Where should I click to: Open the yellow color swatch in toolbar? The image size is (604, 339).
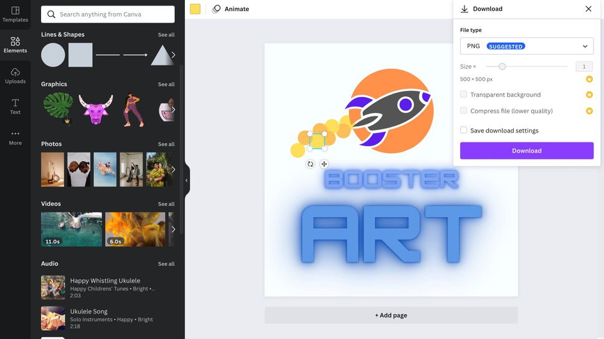(x=196, y=9)
